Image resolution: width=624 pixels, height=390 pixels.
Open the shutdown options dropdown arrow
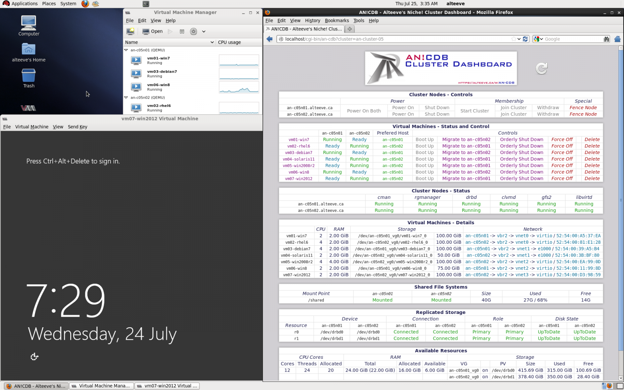click(x=204, y=32)
